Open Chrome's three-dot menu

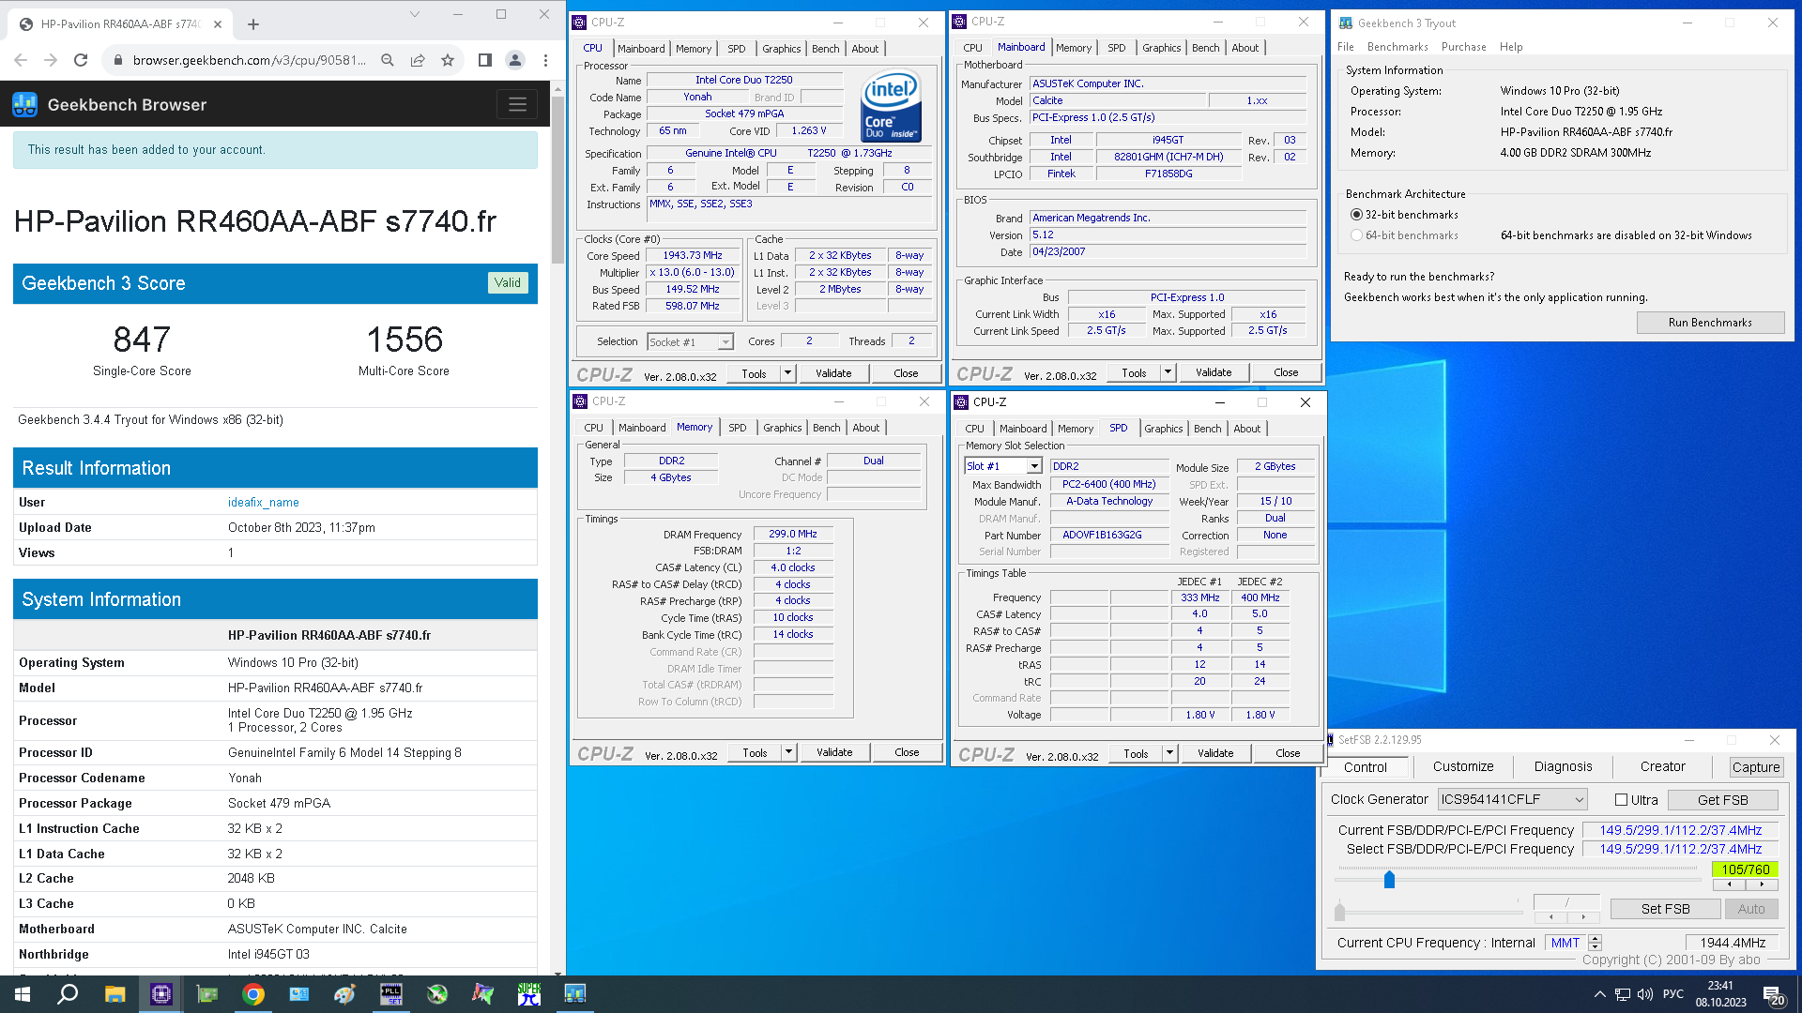(x=545, y=60)
